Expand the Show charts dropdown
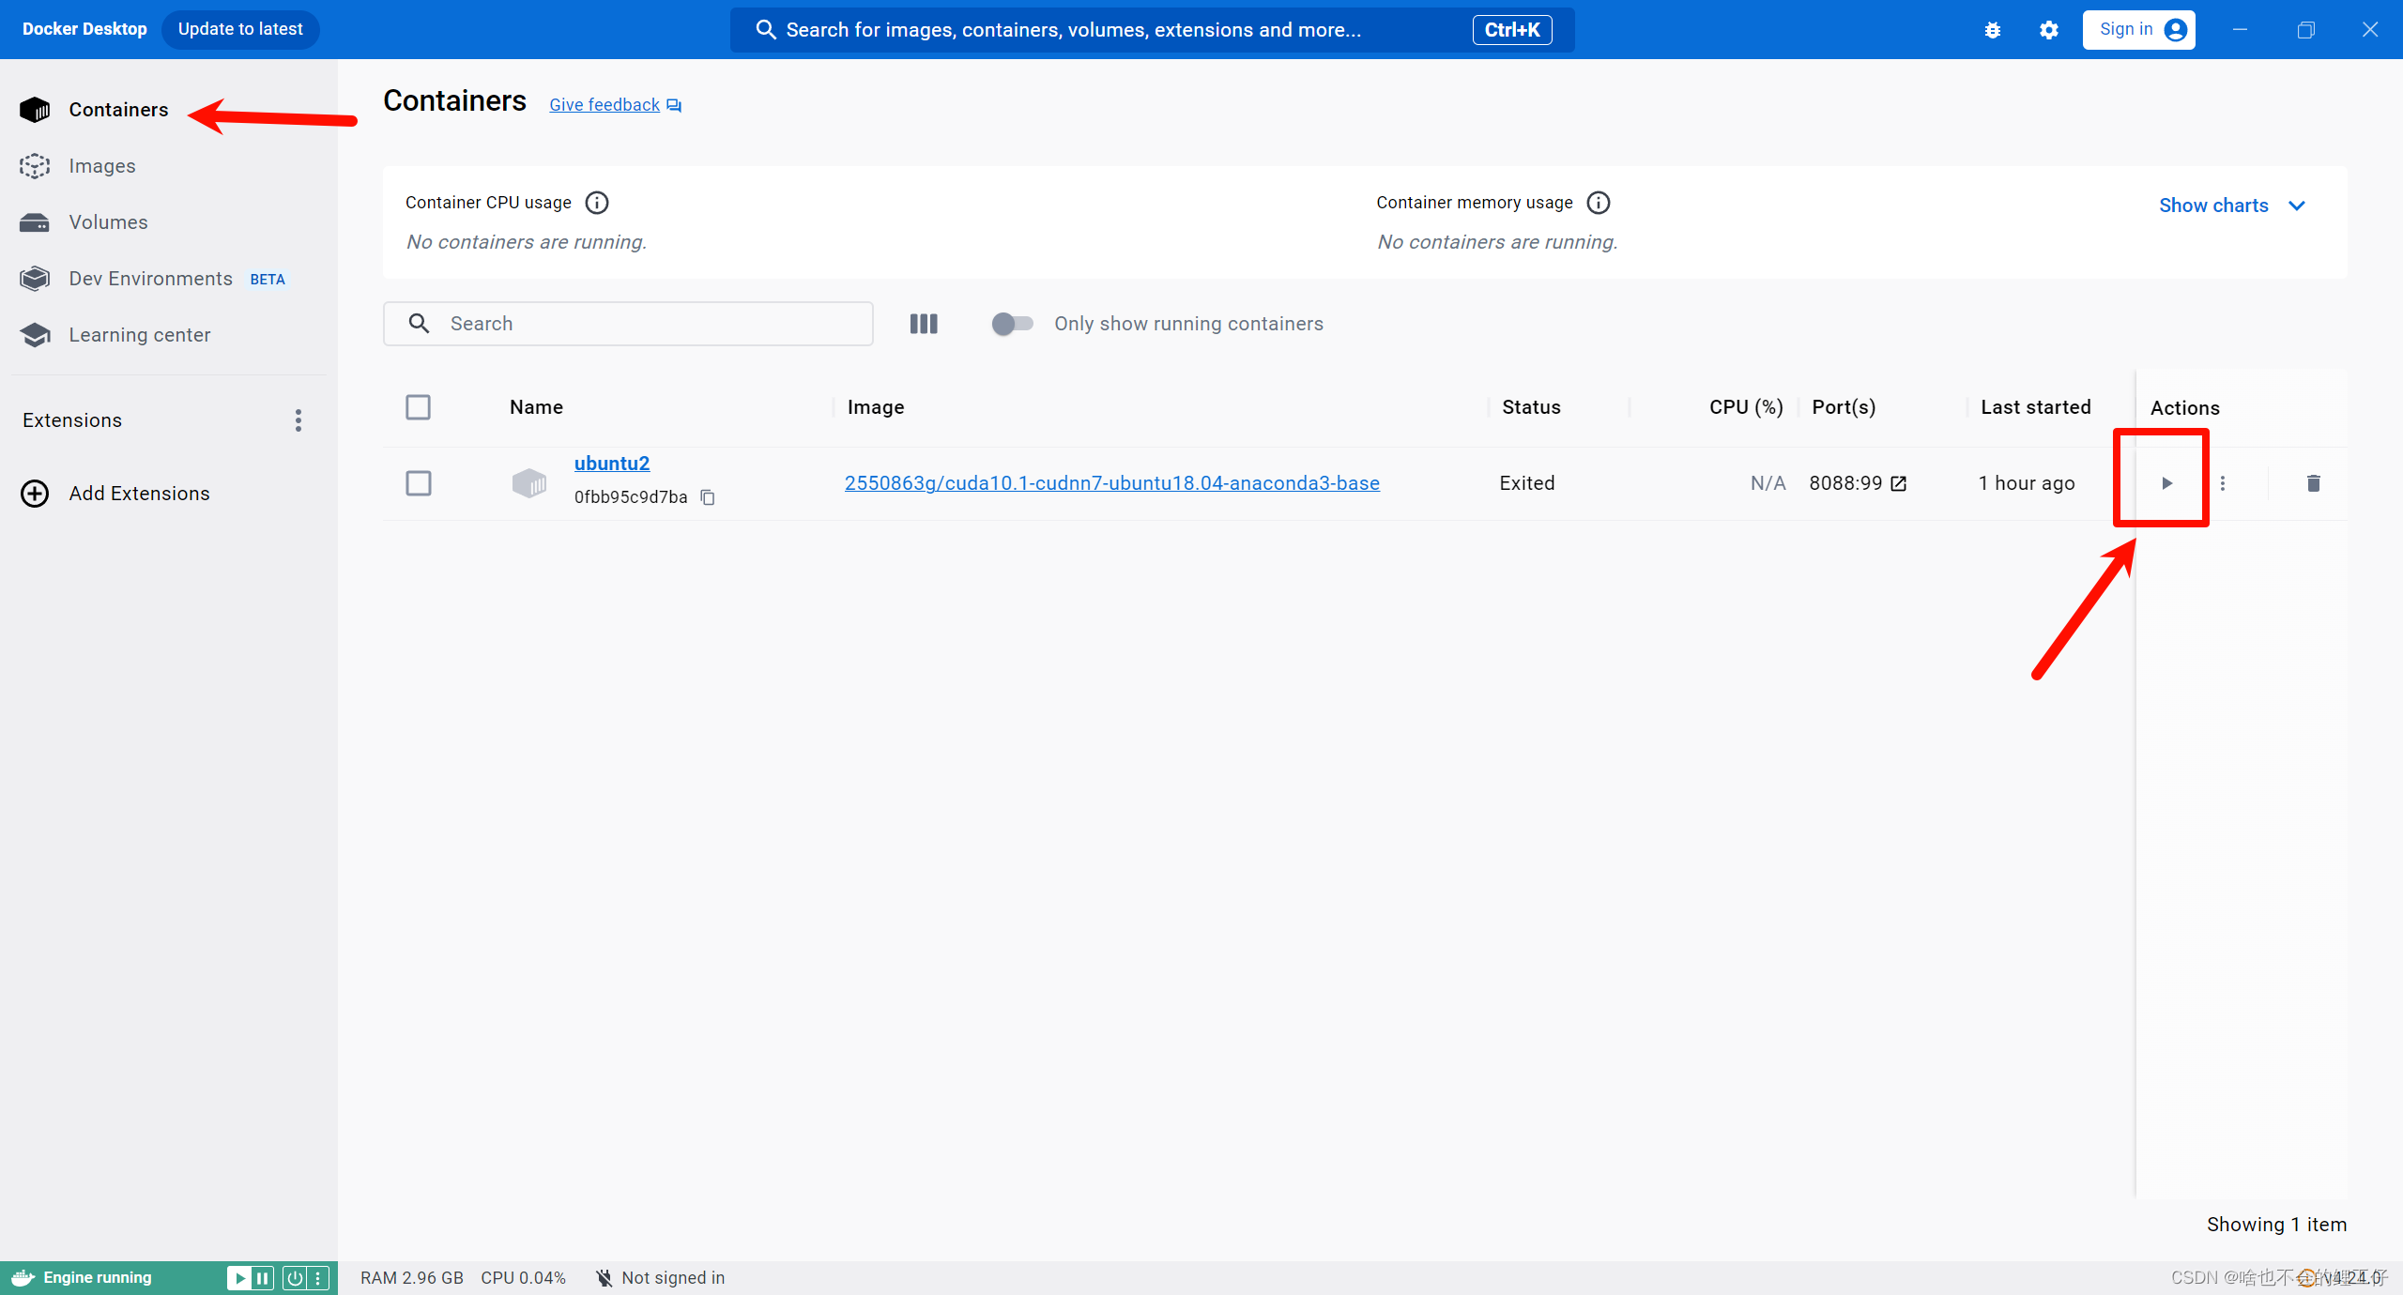This screenshot has height=1295, width=2403. point(2231,205)
